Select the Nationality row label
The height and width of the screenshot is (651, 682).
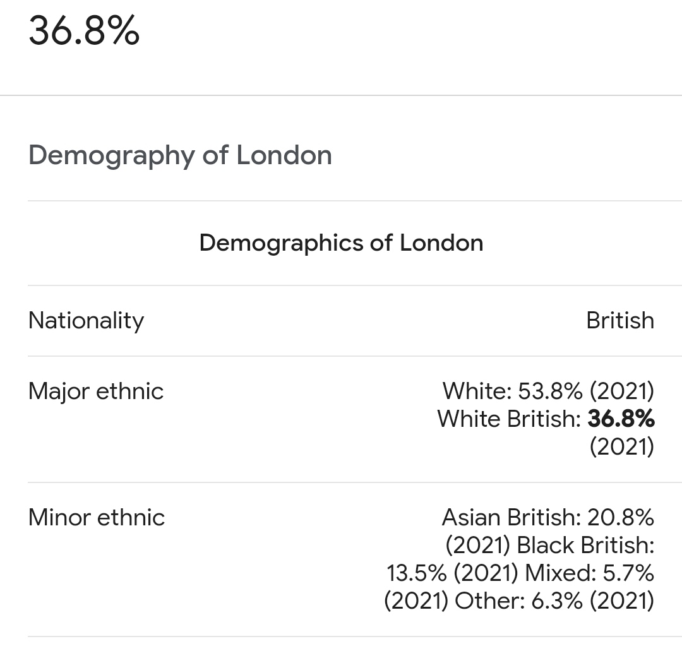(86, 320)
